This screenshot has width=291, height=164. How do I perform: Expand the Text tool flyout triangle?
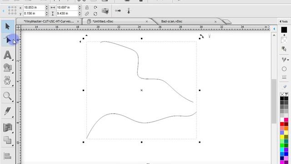(13, 60)
